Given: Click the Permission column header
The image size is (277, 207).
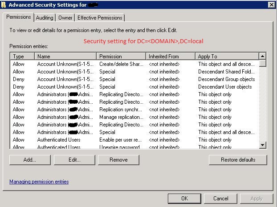Looking at the screenshot, I should pyautogui.click(x=121, y=57).
